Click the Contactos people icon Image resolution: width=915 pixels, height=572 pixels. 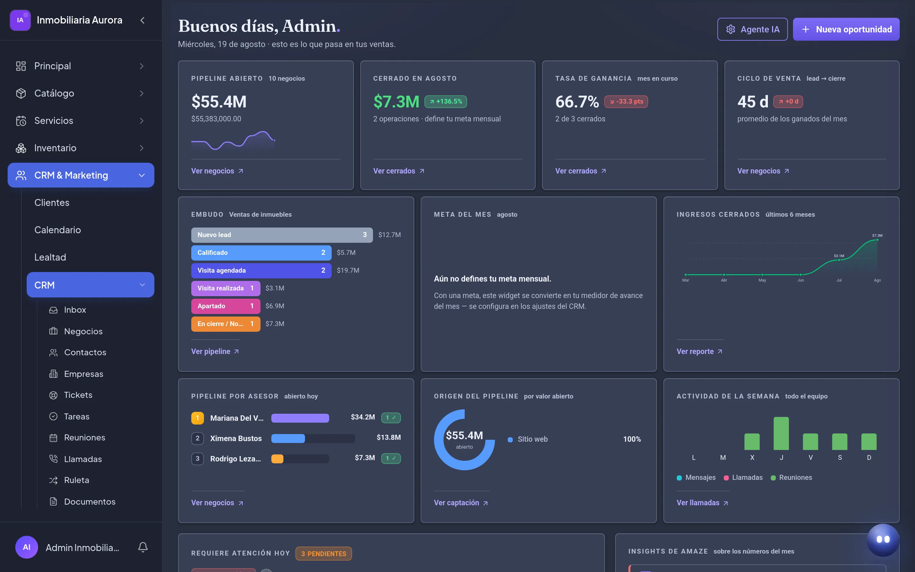click(x=53, y=353)
